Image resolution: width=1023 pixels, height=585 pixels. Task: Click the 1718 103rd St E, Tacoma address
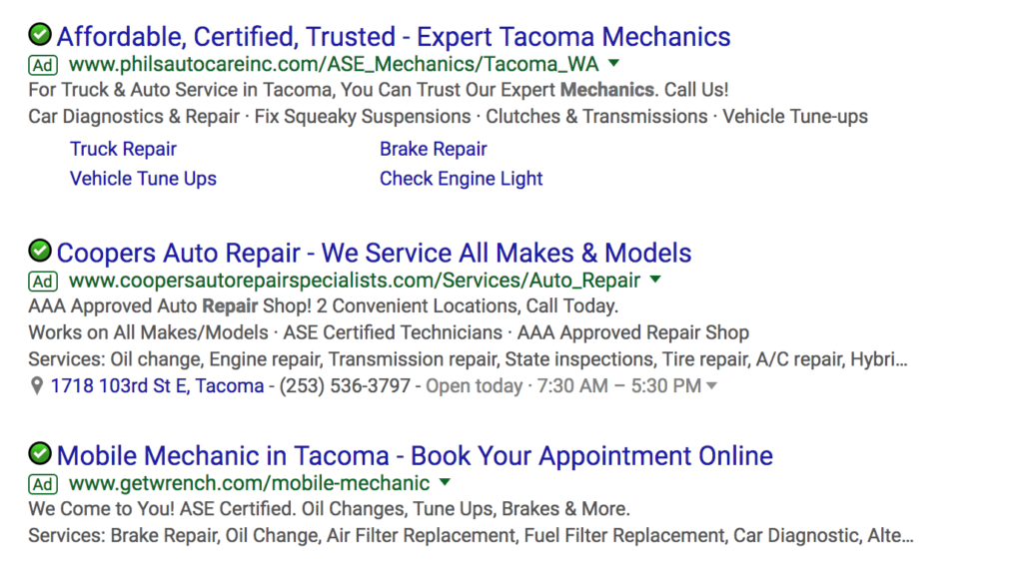tap(157, 386)
